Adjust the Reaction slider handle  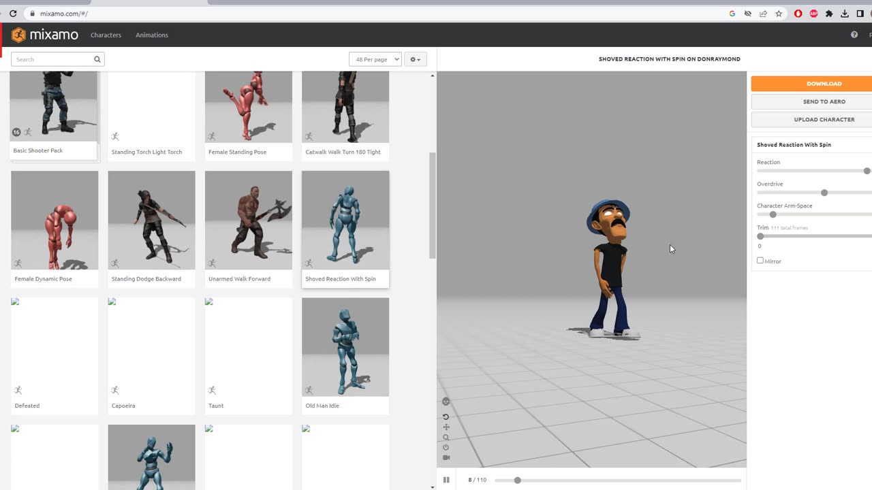pyautogui.click(x=867, y=171)
